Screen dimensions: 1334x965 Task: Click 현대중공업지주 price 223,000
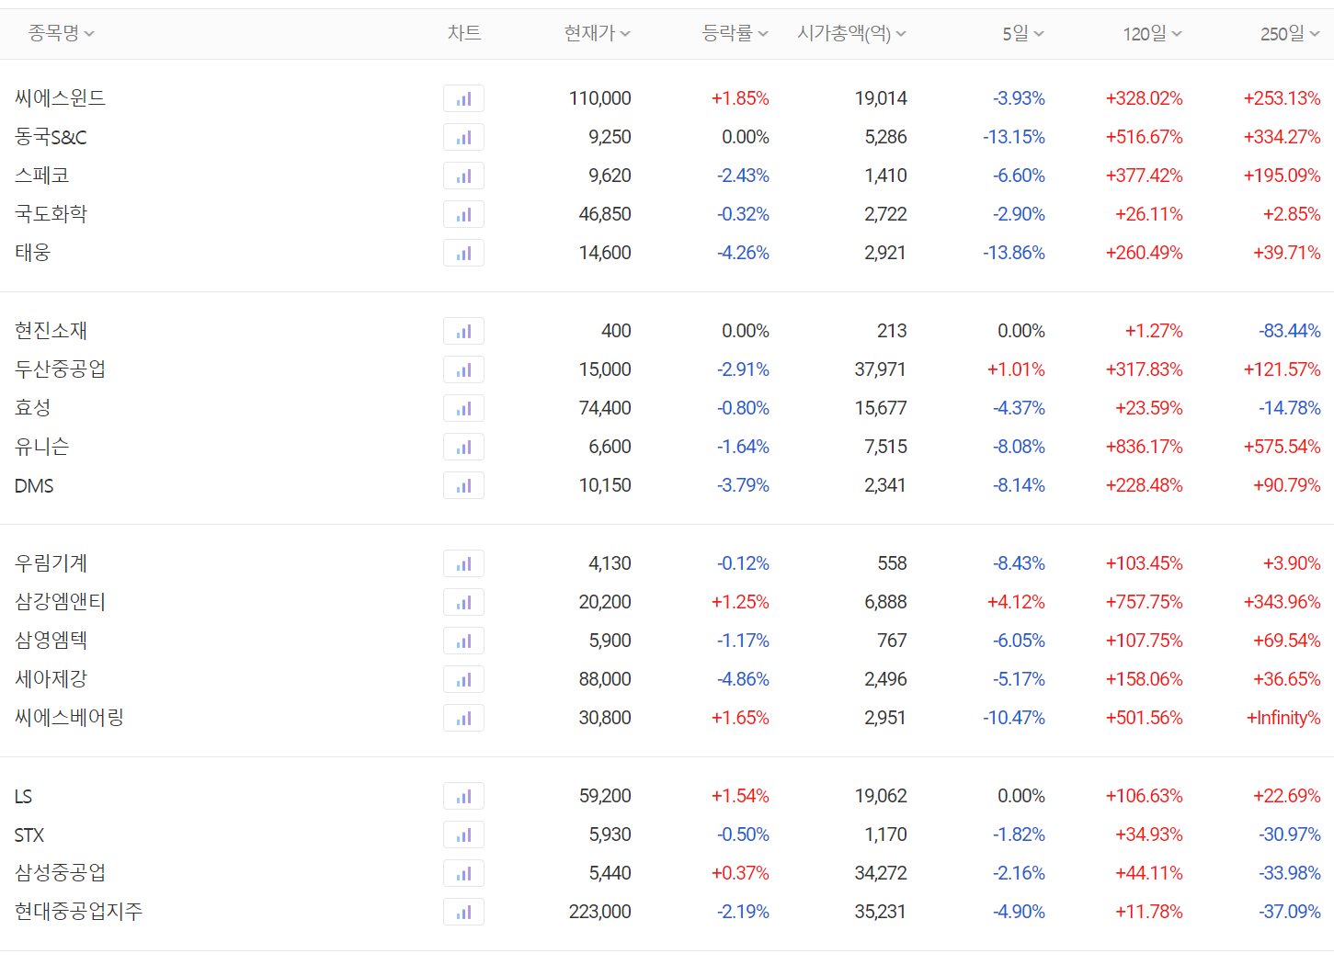600,912
